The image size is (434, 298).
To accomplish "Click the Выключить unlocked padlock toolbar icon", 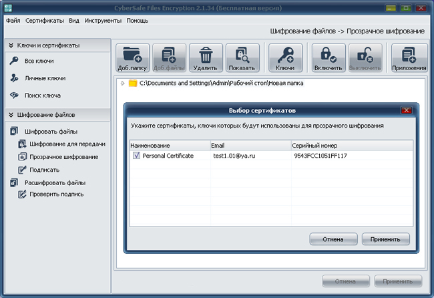I will 365,57.
